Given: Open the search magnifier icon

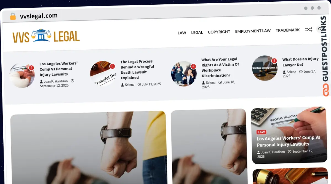Looking at the screenshot, I should point(320,29).
